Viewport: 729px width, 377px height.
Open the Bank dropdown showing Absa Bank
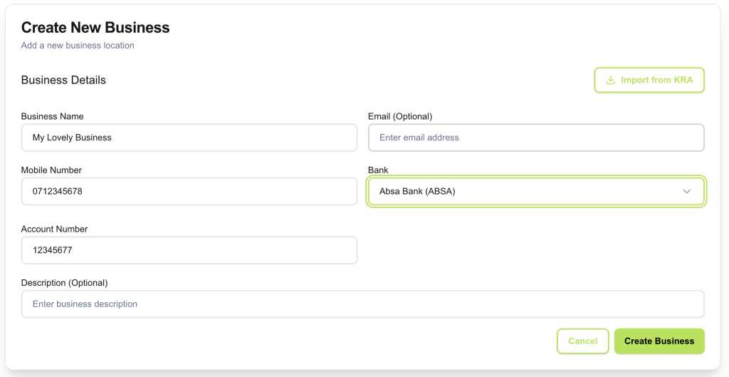pyautogui.click(x=536, y=191)
